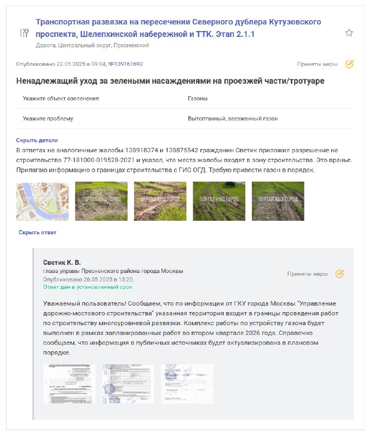Open the second photo of the damaged lawn
This screenshot has width=368, height=435.
pyautogui.click(x=101, y=201)
